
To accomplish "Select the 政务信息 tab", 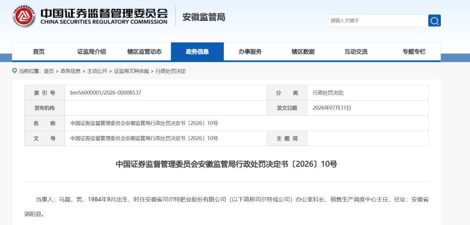I will 197,52.
